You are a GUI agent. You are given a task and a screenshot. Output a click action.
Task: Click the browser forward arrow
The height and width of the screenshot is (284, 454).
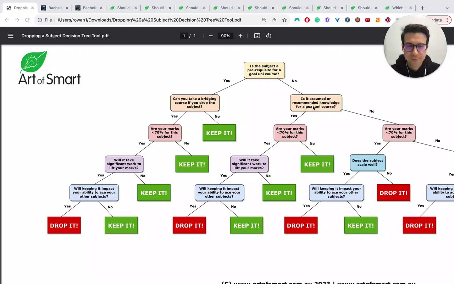coord(17,20)
